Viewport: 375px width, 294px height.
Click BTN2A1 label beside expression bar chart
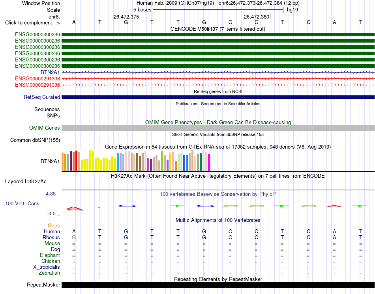(50, 162)
